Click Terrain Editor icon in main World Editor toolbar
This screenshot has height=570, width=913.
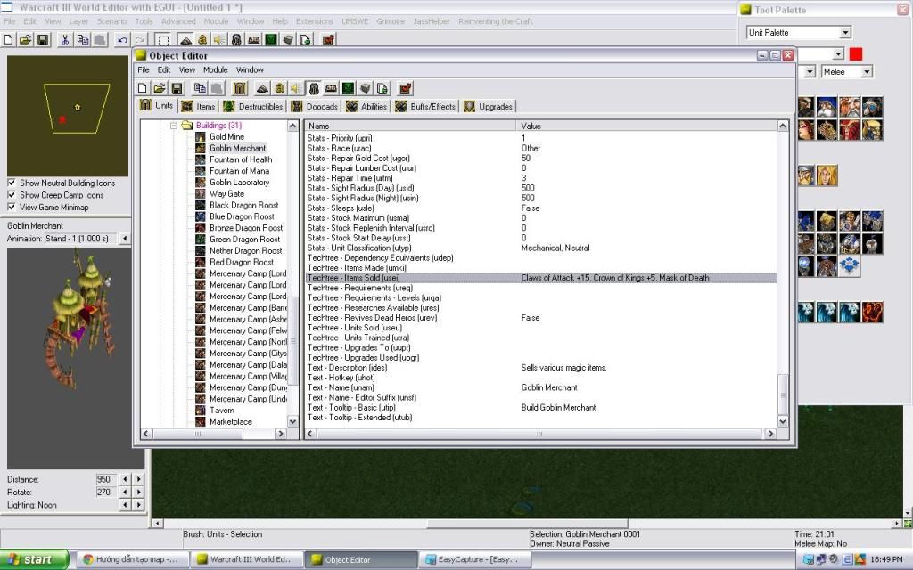coord(185,39)
